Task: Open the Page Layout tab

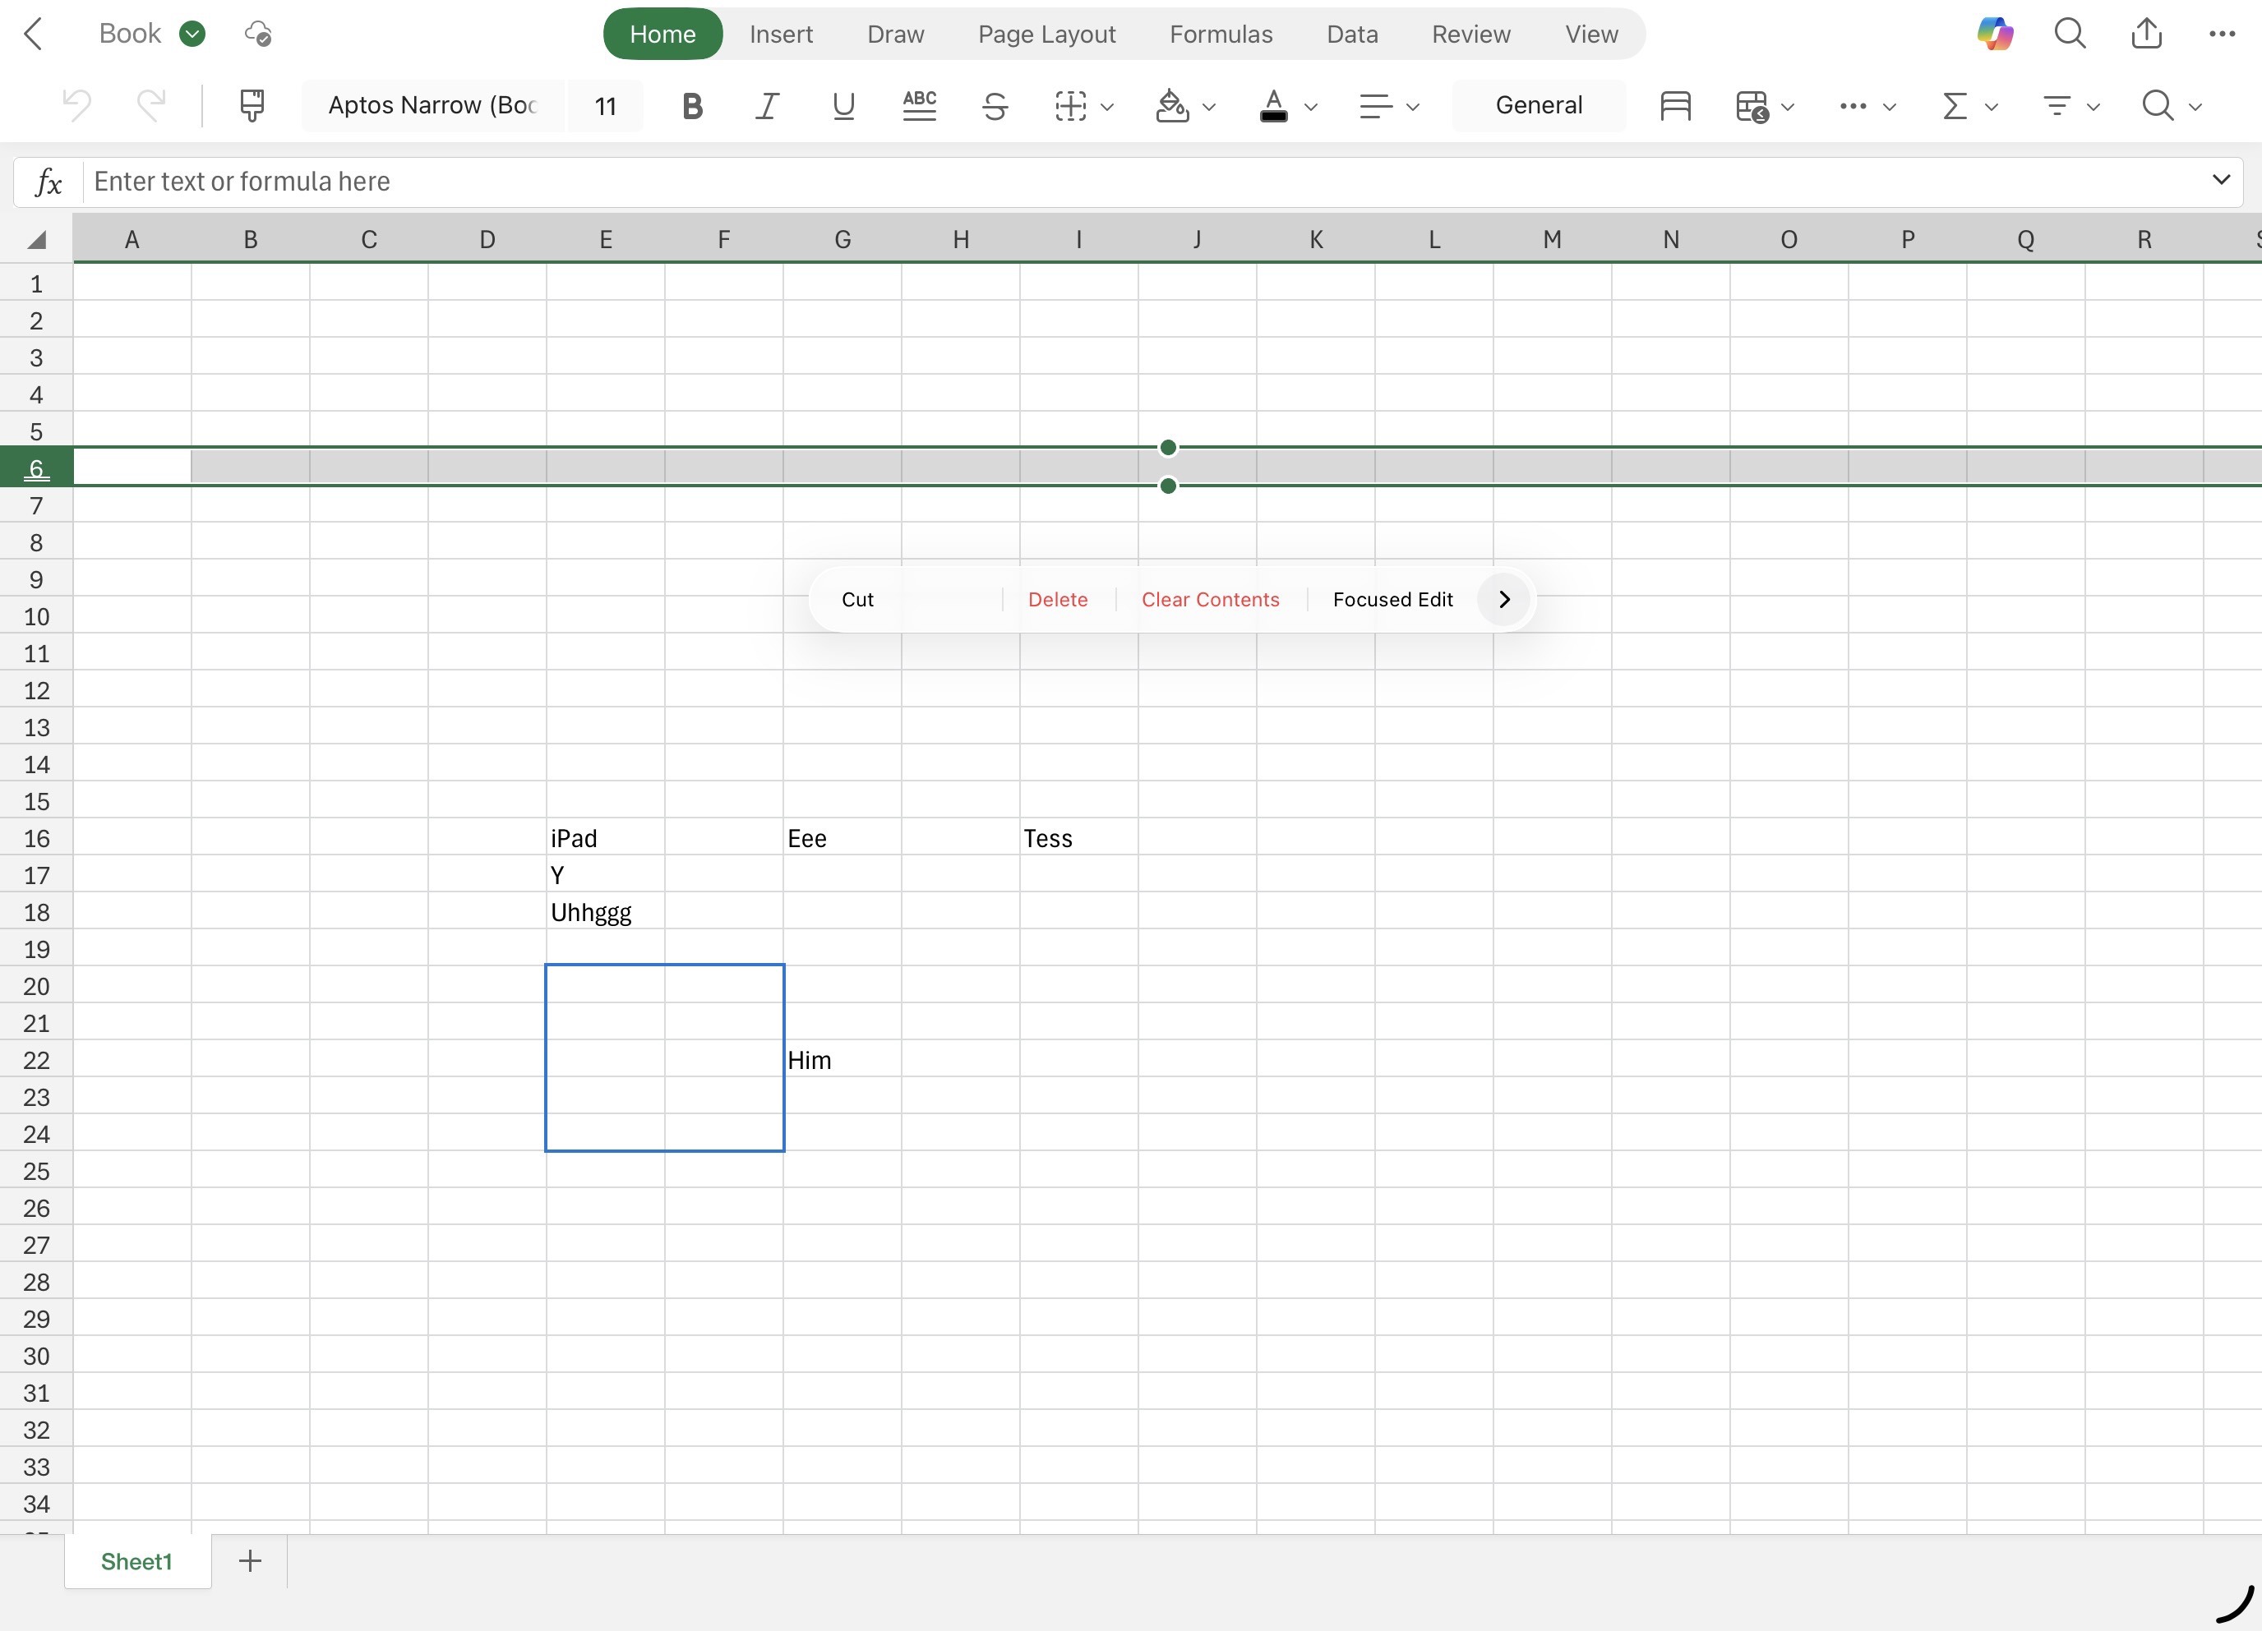Action: [x=1046, y=34]
